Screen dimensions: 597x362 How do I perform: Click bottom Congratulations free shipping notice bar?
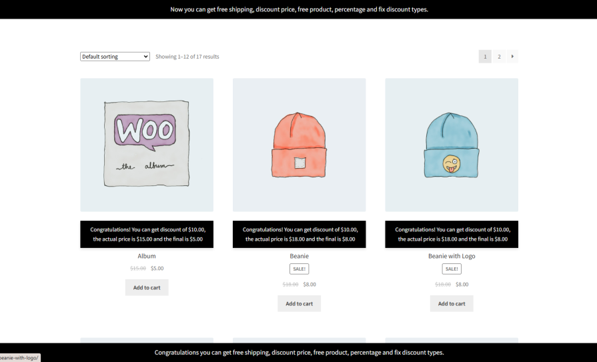[x=299, y=353]
